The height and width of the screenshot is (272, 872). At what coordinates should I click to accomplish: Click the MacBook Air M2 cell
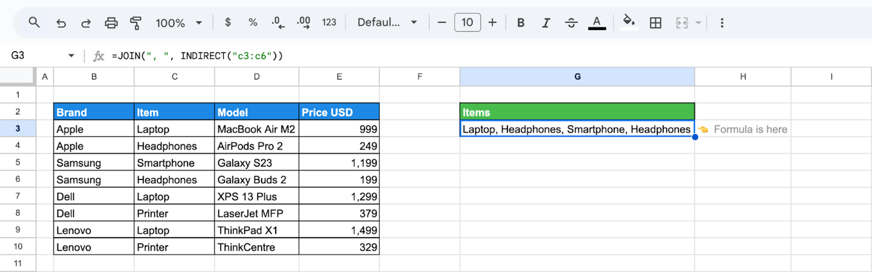[257, 129]
